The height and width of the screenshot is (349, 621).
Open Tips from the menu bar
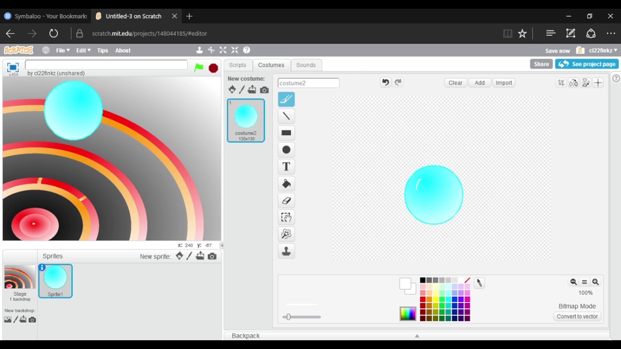pyautogui.click(x=102, y=50)
